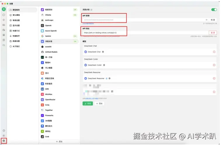Click the user avatar icon
This screenshot has height=145, width=221.
4,9
